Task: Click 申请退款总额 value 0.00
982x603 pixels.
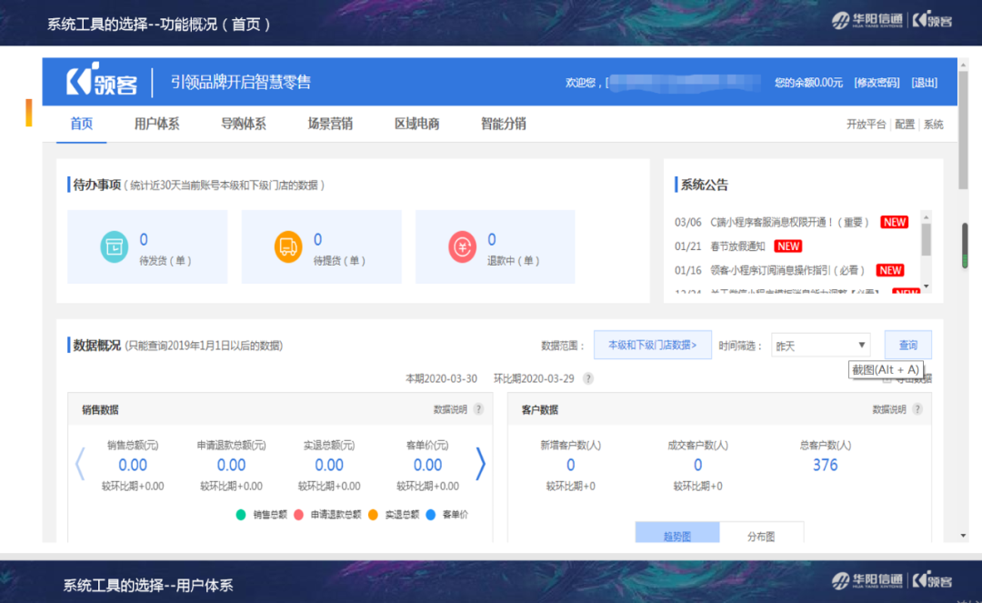Action: (x=231, y=466)
